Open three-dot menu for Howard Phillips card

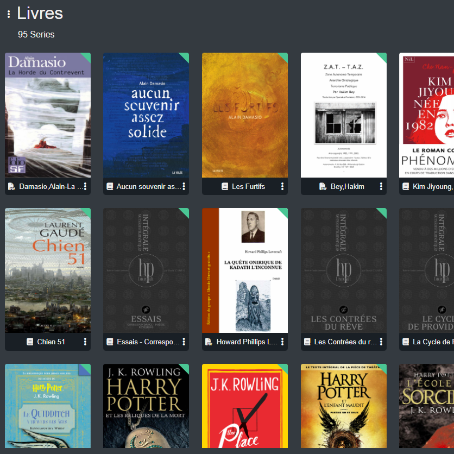point(282,342)
